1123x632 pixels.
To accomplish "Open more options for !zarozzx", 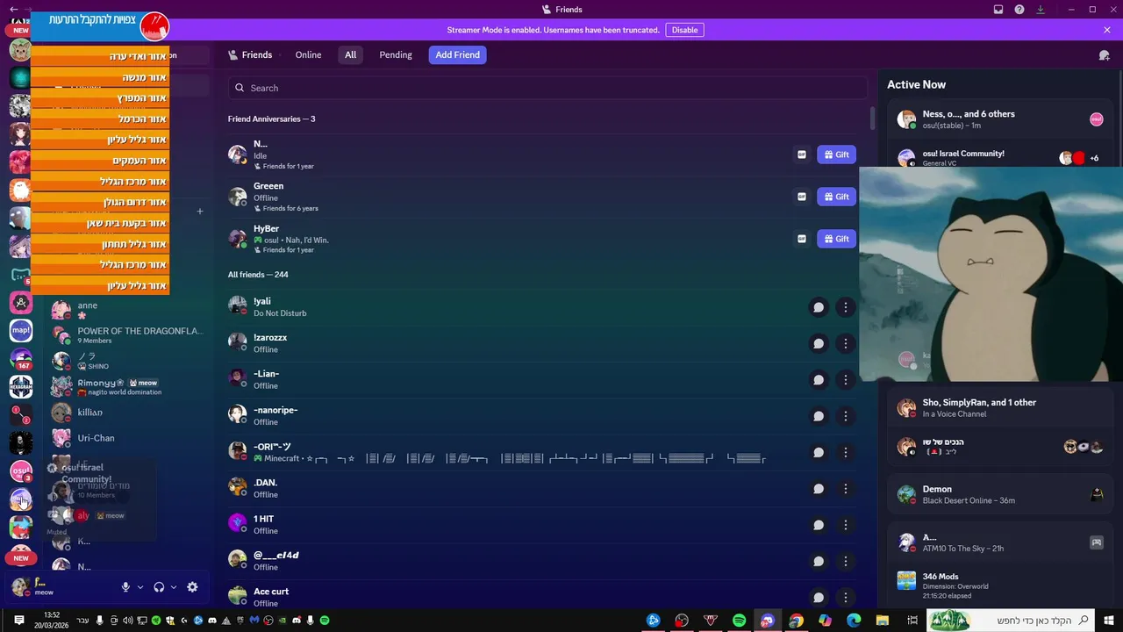I will (845, 343).
